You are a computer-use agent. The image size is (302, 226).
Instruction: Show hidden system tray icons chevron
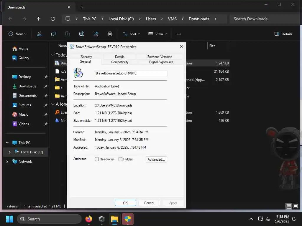[x=251, y=219]
